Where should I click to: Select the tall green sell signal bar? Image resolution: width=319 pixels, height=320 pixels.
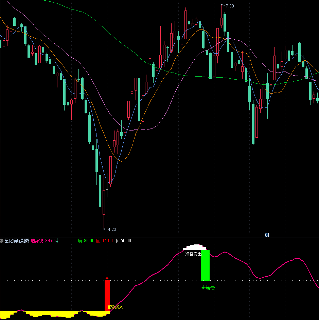click(205, 265)
